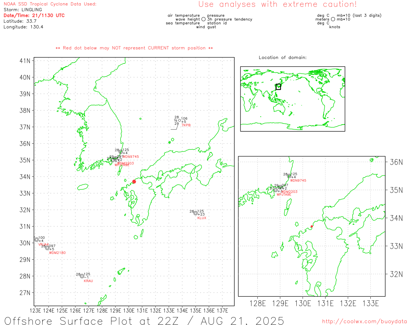Click the 'KRAU' station label
The height and width of the screenshot is (325, 407).
click(88, 281)
